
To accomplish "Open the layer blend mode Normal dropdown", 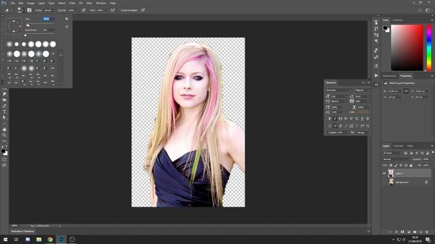I will pyautogui.click(x=396, y=159).
